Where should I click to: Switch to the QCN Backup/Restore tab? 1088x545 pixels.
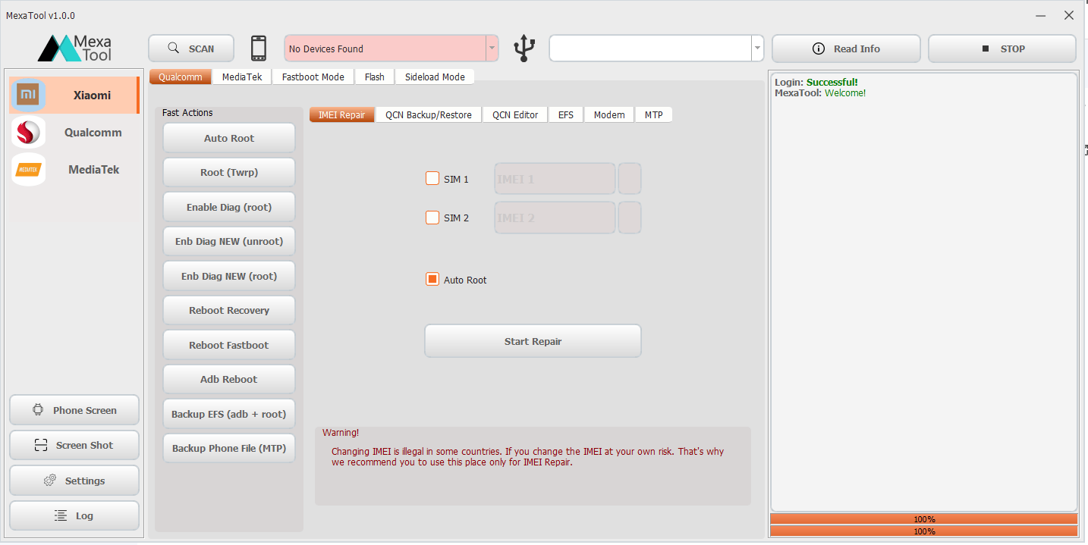tap(428, 114)
